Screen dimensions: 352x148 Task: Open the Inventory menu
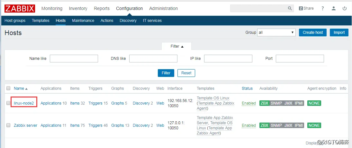(x=78, y=8)
